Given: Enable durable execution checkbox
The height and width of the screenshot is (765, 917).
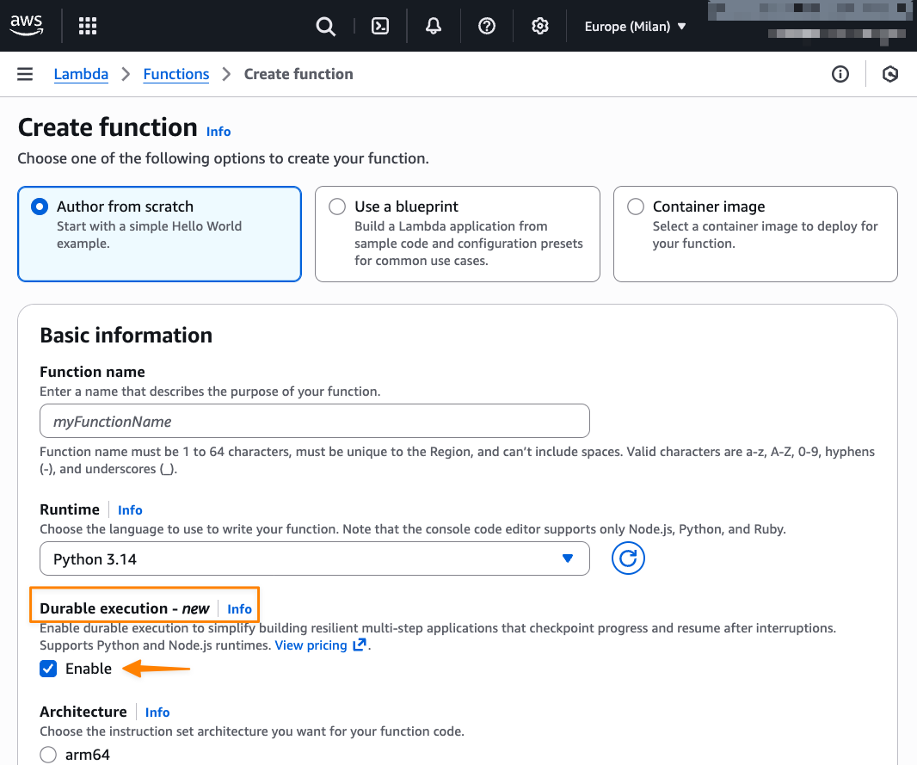Looking at the screenshot, I should coord(48,668).
